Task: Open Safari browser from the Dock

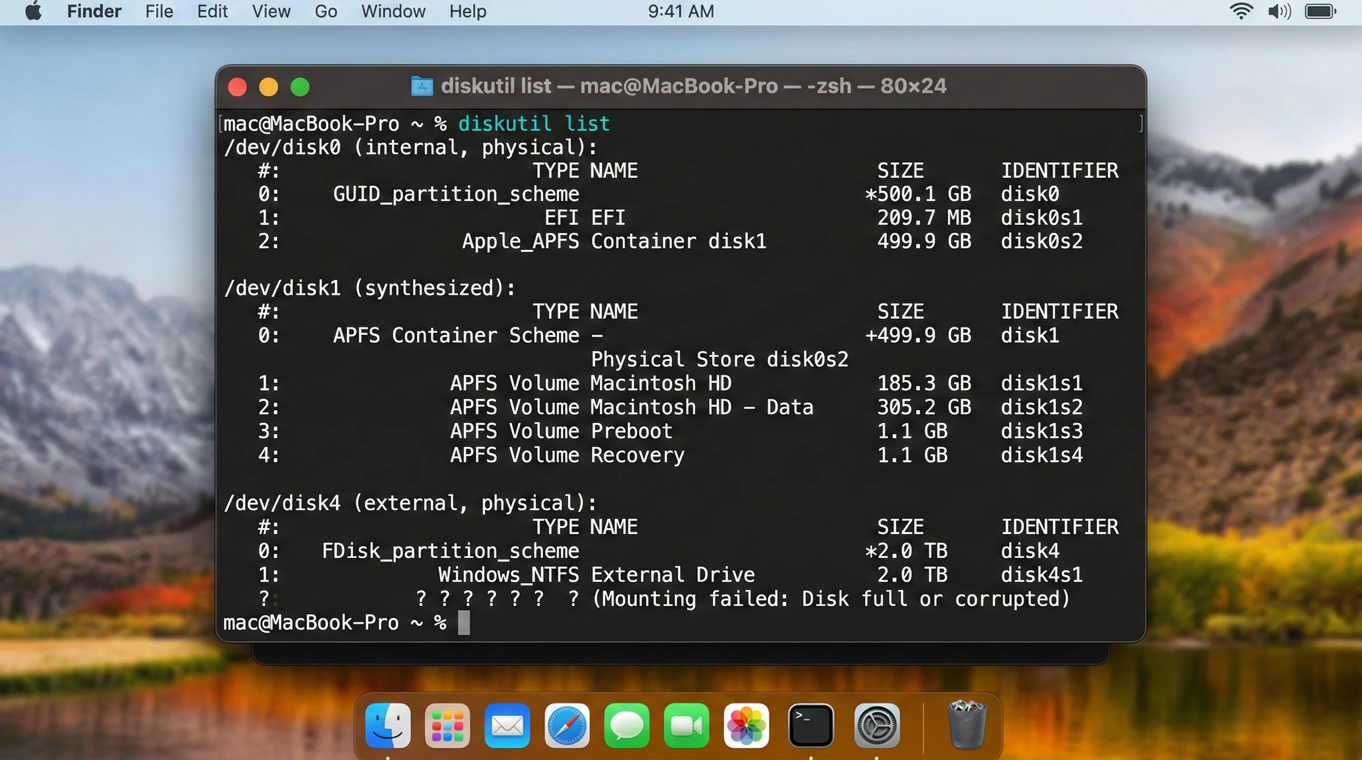Action: tap(567, 725)
